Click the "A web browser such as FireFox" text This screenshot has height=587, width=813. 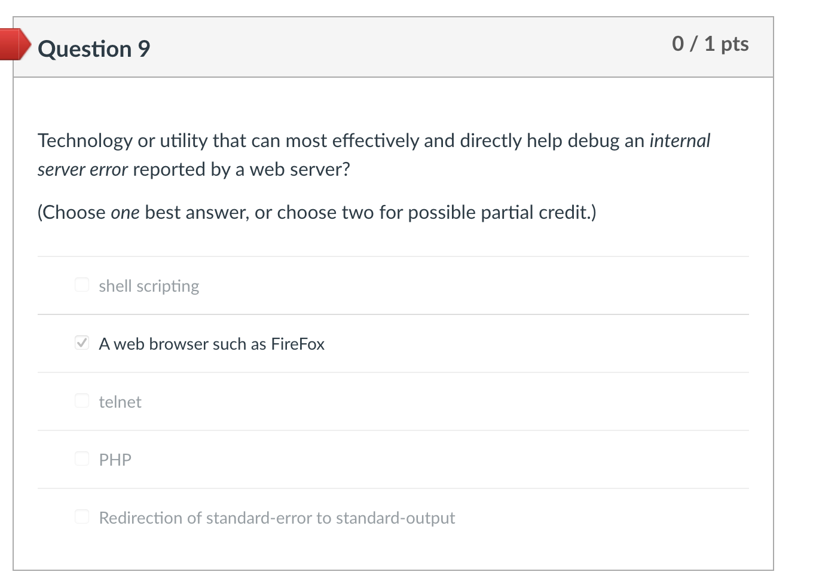[212, 344]
